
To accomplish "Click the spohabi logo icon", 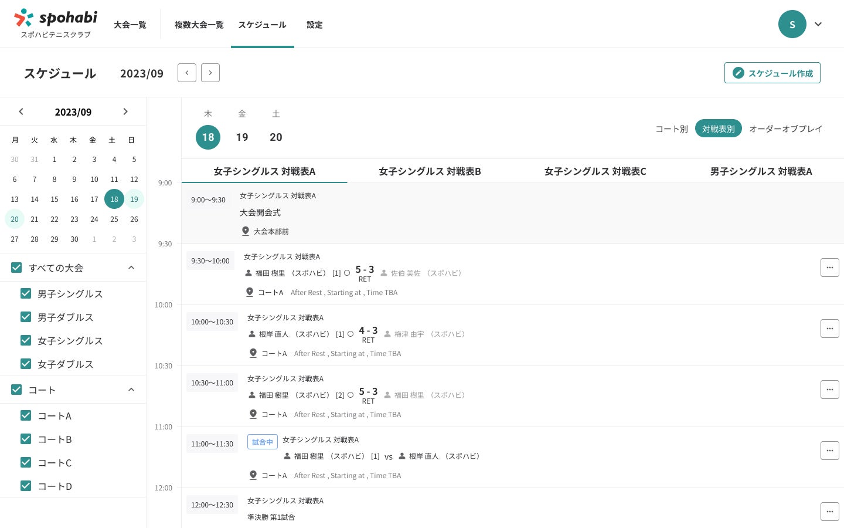I will point(24,18).
